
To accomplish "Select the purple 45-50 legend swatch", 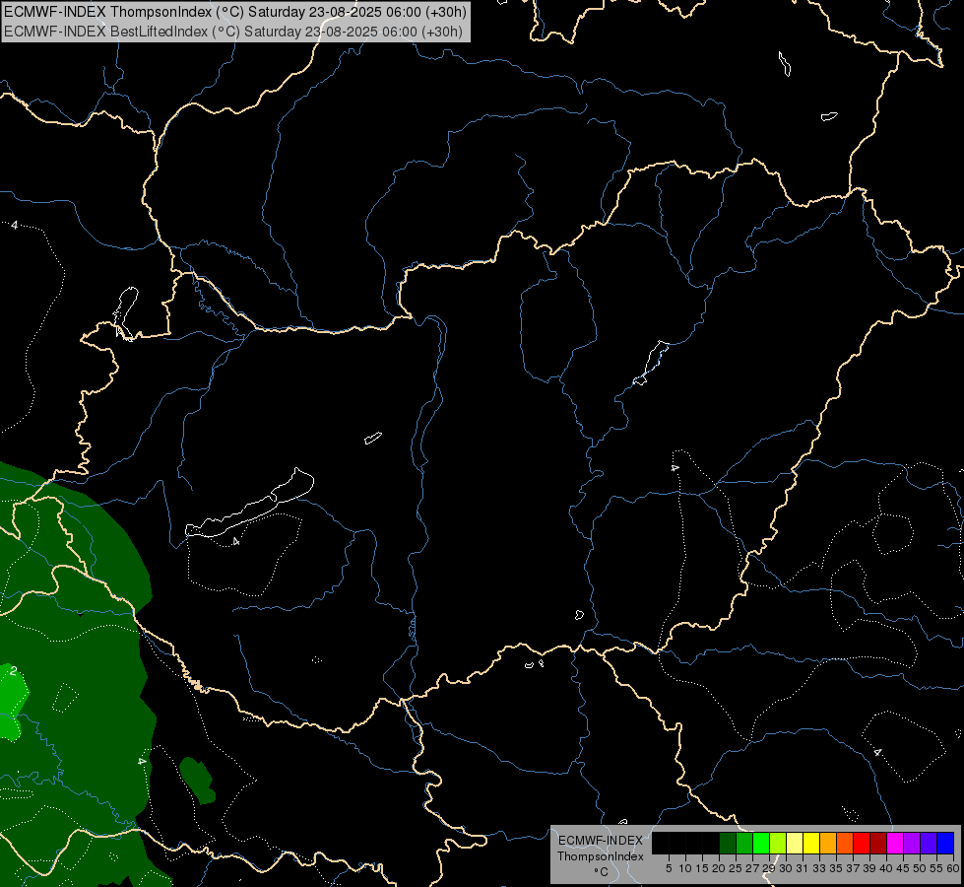I will [913, 844].
